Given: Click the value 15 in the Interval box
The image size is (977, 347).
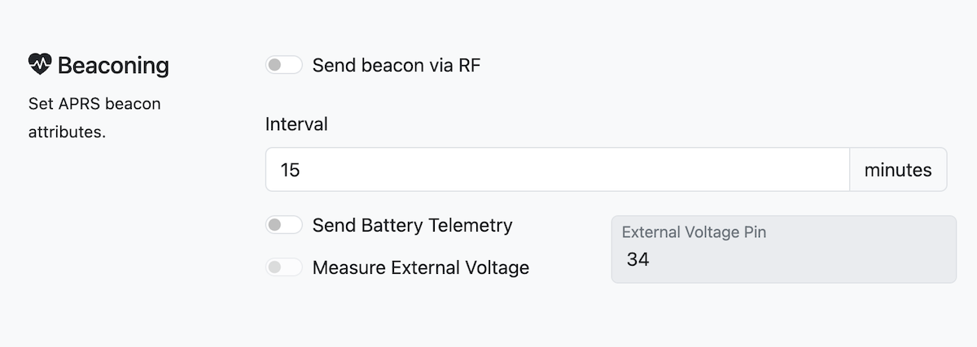Looking at the screenshot, I should click(290, 171).
